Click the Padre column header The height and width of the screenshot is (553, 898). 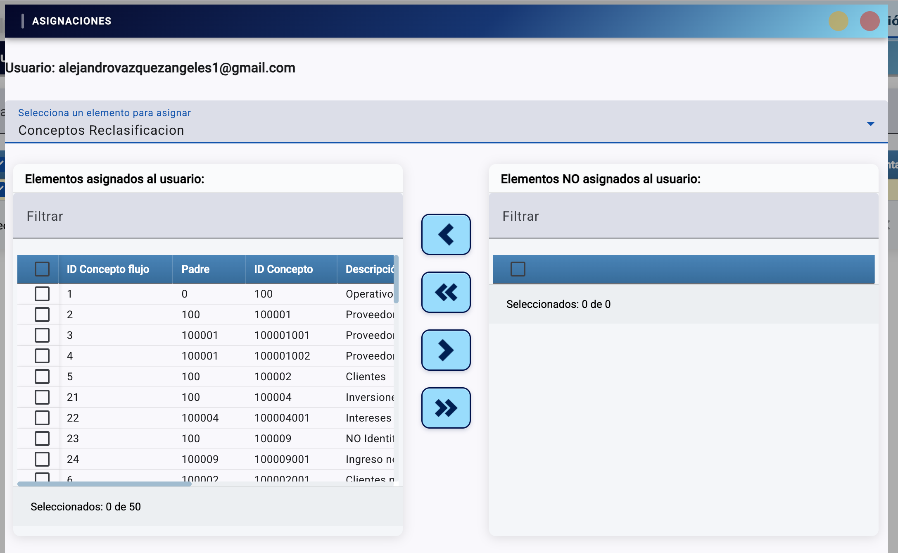195,269
